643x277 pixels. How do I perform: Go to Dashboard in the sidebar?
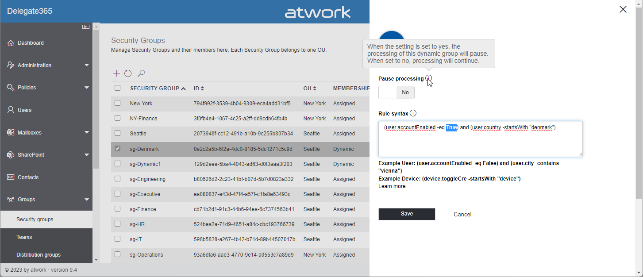click(31, 43)
